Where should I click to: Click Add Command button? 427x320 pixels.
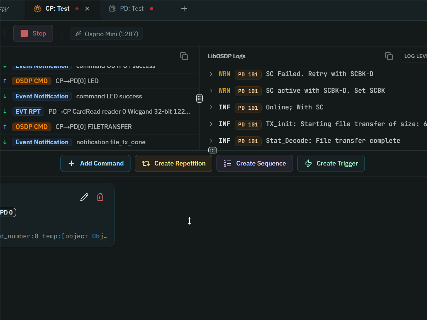95,163
